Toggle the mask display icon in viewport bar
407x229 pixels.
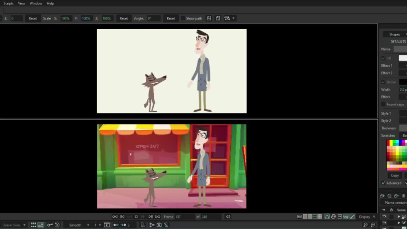[x=346, y=216]
